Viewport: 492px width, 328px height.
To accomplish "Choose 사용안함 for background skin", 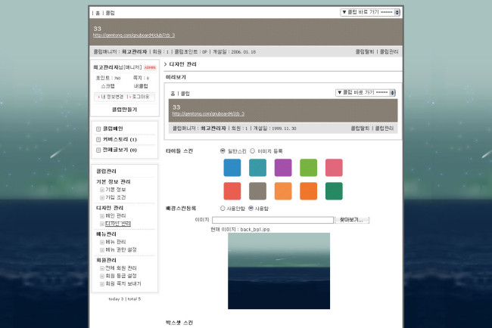I will [223, 208].
